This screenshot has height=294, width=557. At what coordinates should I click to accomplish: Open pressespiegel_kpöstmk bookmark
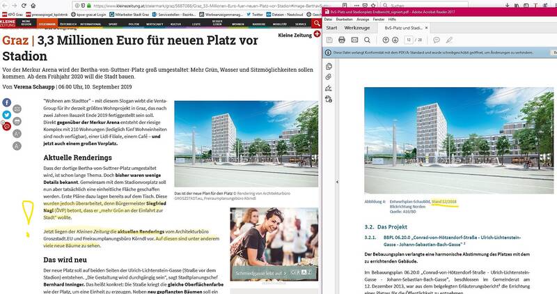47,15
